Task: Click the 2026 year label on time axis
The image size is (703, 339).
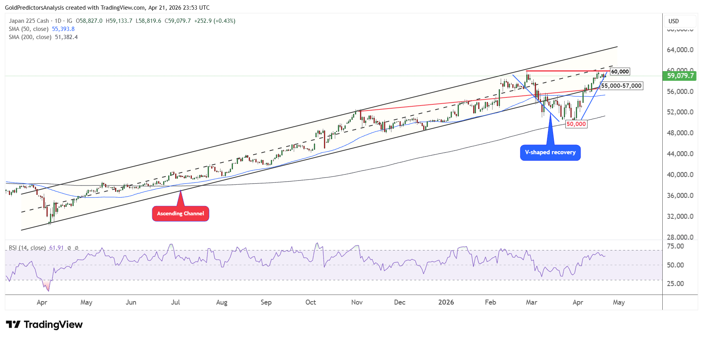Action: (446, 302)
